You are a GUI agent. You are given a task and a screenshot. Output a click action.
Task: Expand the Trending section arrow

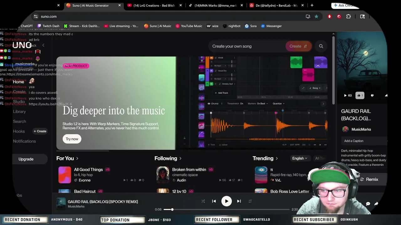pyautogui.click(x=277, y=158)
